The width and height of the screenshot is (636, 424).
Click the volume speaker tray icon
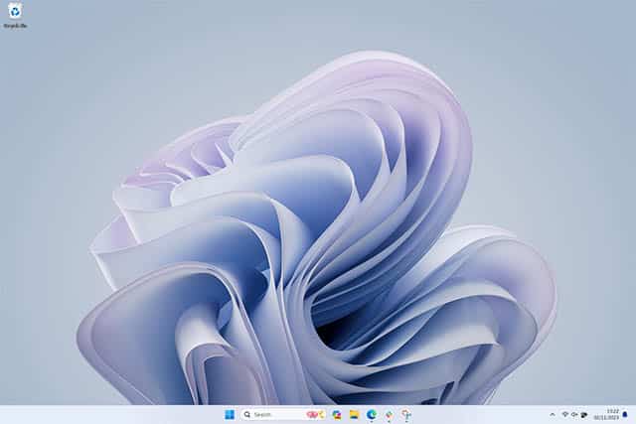tap(574, 414)
